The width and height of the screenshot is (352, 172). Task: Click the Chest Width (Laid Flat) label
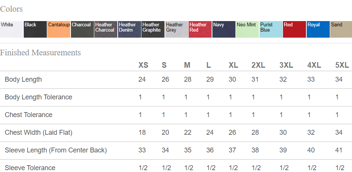[38, 132]
